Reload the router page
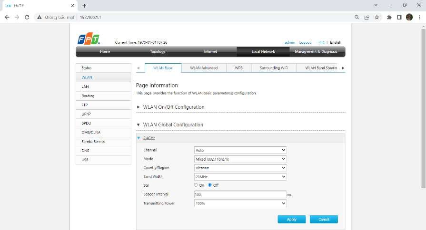This screenshot has width=426, height=230. point(27,17)
